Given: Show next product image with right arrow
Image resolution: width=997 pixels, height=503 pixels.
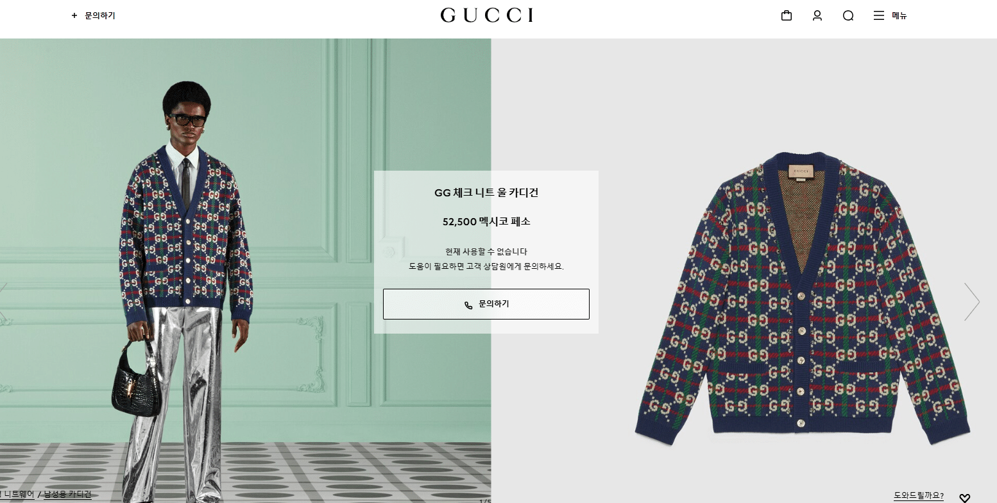Looking at the screenshot, I should [972, 302].
